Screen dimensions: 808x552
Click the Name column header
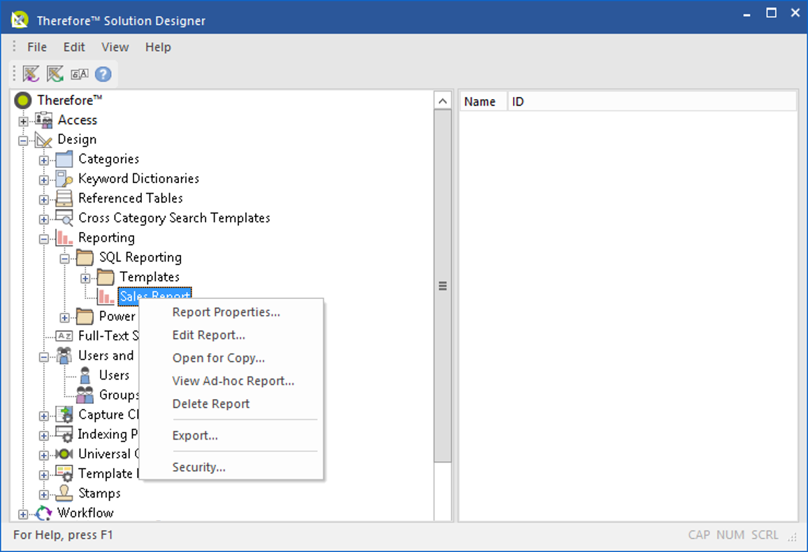482,101
